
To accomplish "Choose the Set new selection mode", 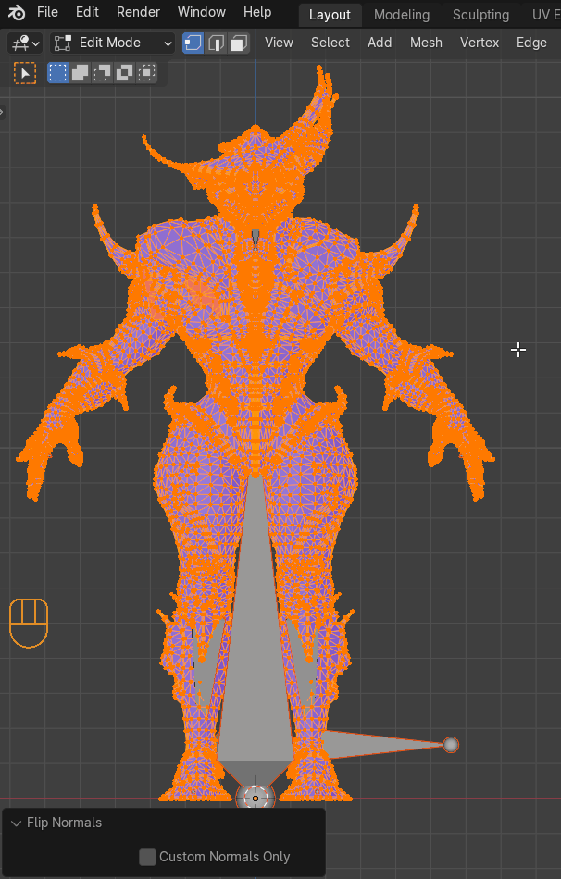I will 57,73.
